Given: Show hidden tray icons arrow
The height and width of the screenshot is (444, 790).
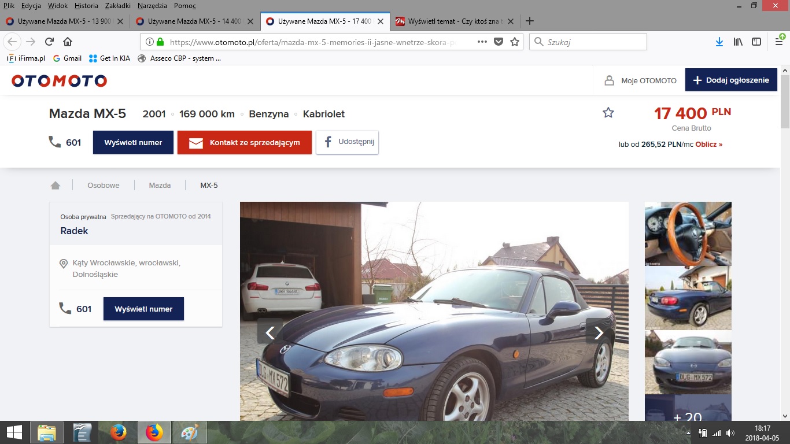Looking at the screenshot, I should coord(688,432).
